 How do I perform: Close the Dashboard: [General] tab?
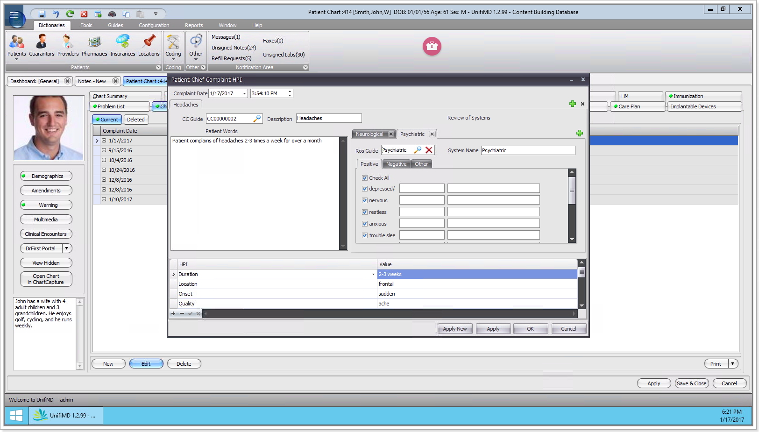[x=67, y=81]
